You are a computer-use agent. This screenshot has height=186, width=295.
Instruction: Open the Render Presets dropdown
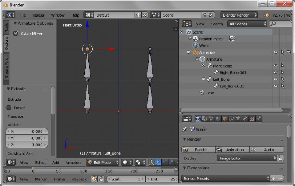(226, 178)
